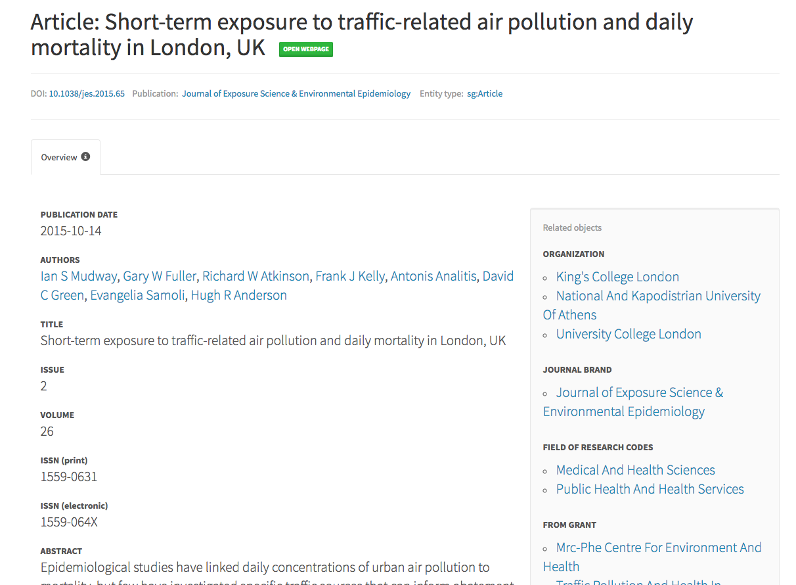Open author Evangelia Samoli
Viewport: 796px width, 585px height.
pos(137,295)
